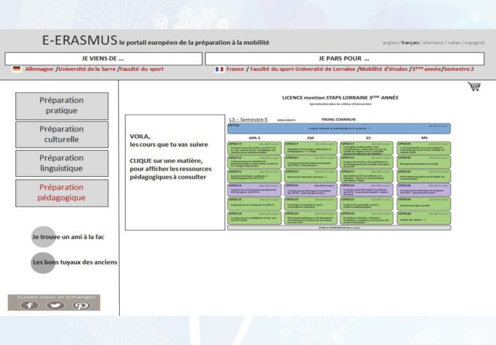The width and height of the screenshot is (496, 345).
Task: Click the Allemagne breadcrumb link
Action: coord(39,69)
